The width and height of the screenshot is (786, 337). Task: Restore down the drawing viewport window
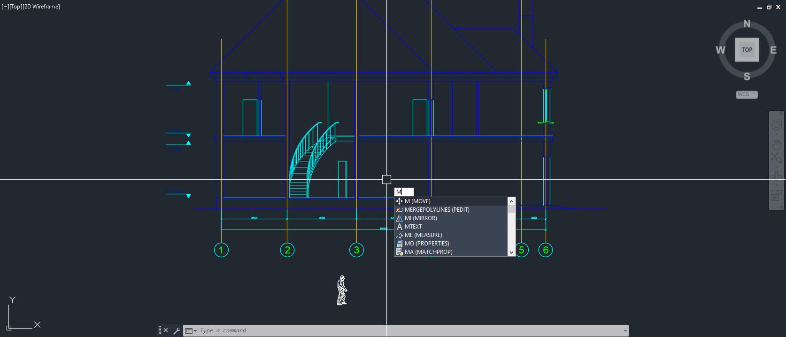(x=769, y=7)
